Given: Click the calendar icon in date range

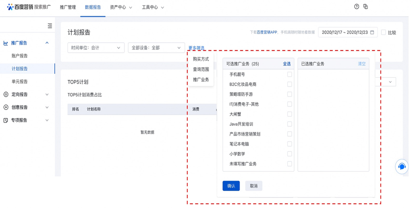Looking at the screenshot, I should point(372,32).
